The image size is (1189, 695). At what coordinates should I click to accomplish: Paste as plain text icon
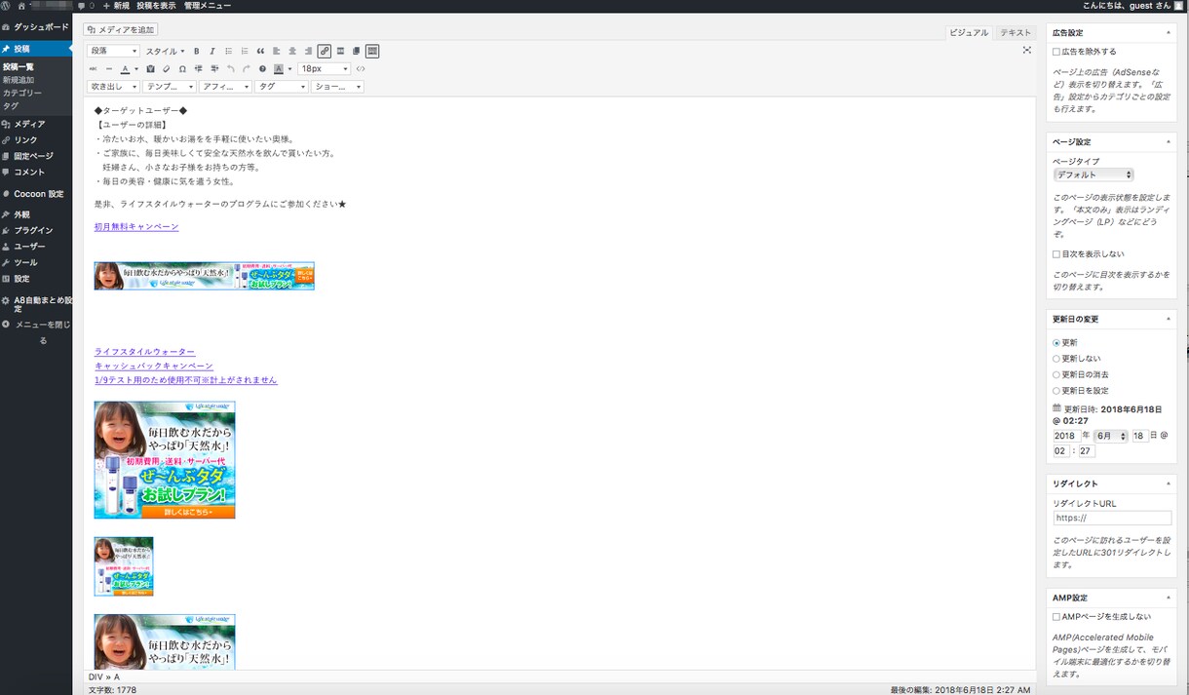coord(150,69)
